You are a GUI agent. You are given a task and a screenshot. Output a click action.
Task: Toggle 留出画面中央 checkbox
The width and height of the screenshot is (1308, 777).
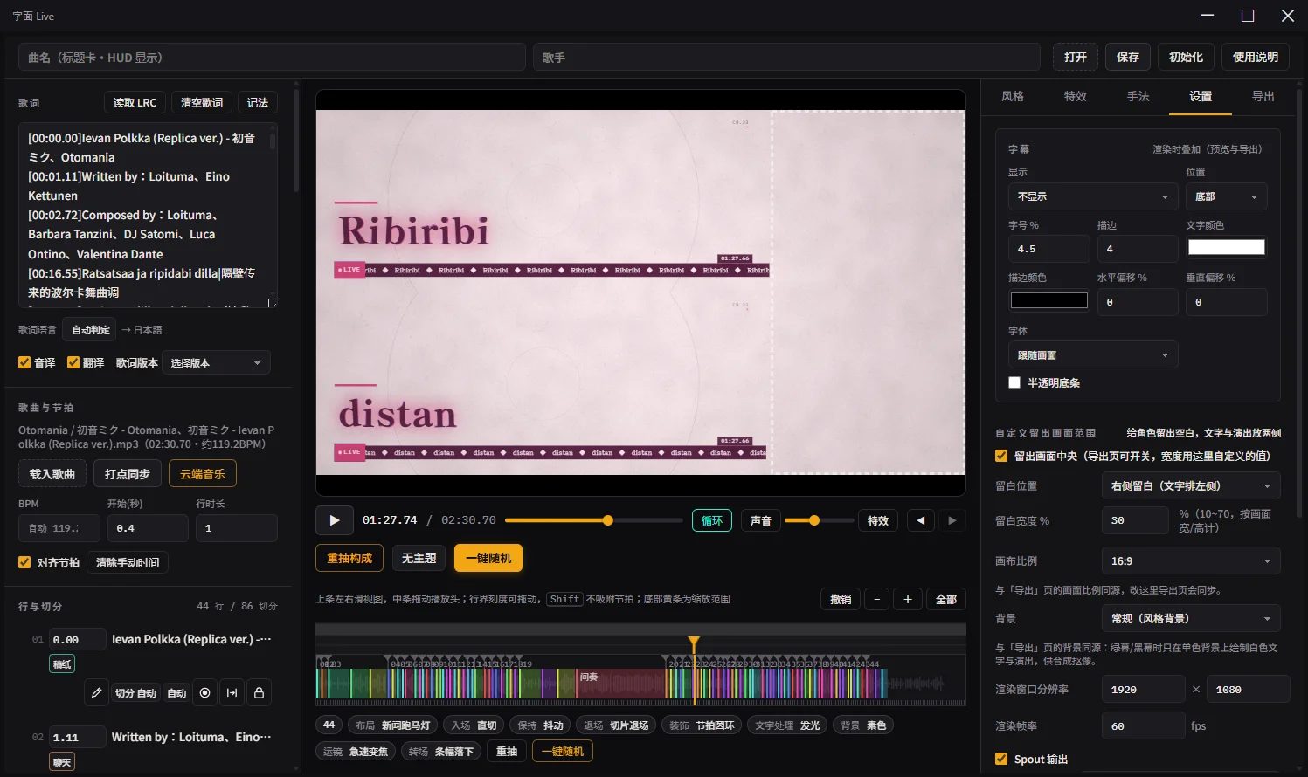1001,456
